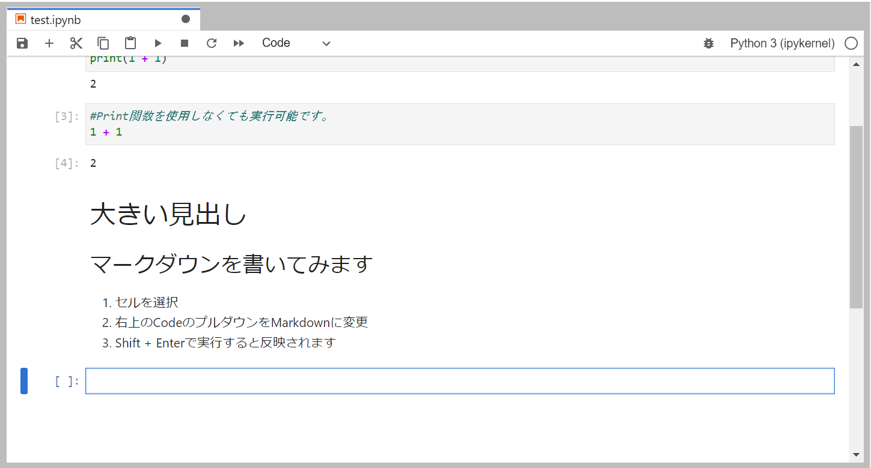Open the Code cell type dropdown
871x468 pixels.
[276, 43]
